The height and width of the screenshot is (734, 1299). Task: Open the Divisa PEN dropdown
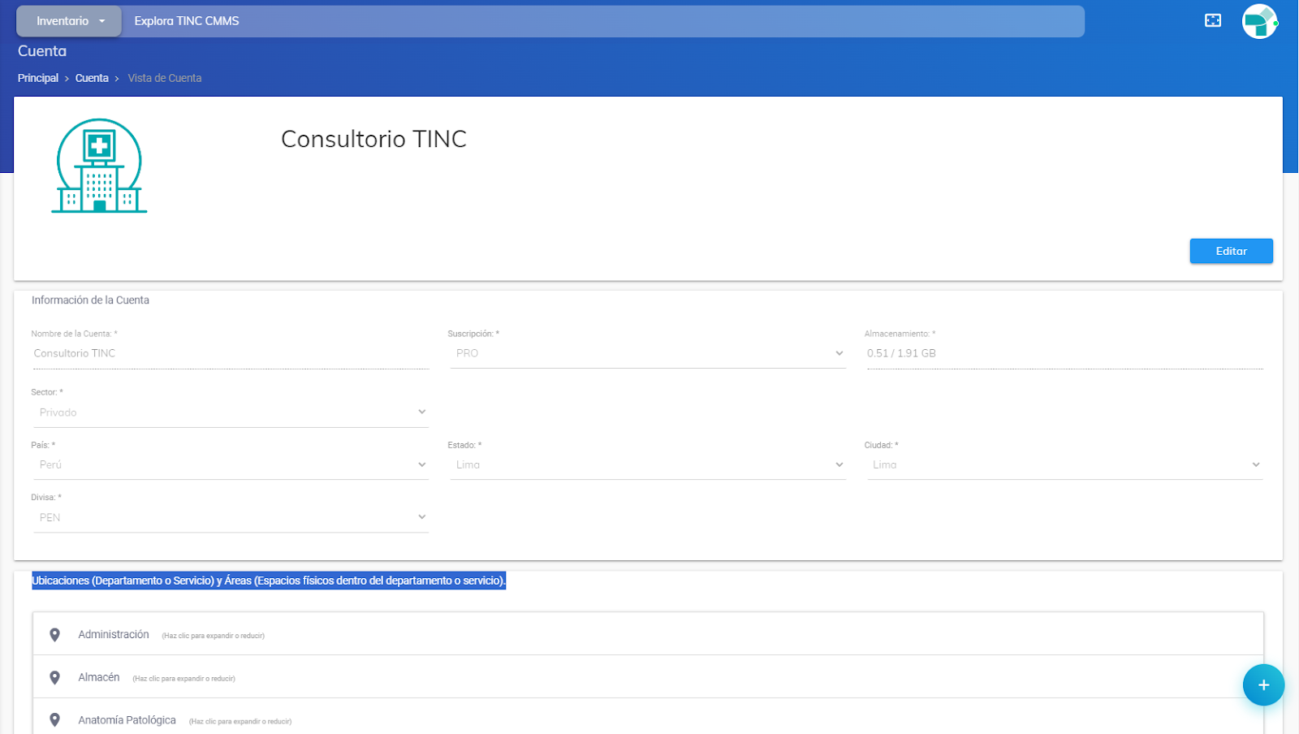231,517
